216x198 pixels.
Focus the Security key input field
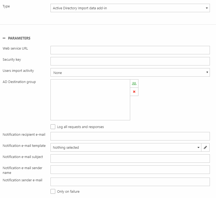pyautogui.click(x=130, y=61)
